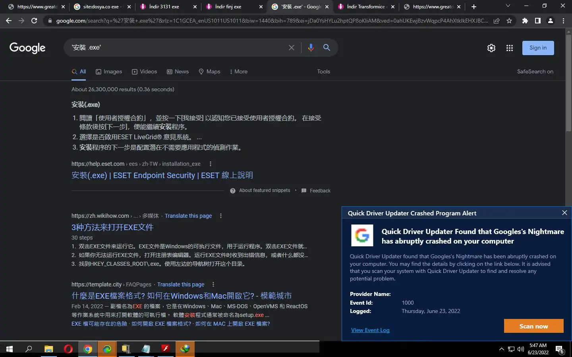Screen dimensions: 572x357
Task: Switch to 'İndir Transformice' tab
Action: coord(365,7)
